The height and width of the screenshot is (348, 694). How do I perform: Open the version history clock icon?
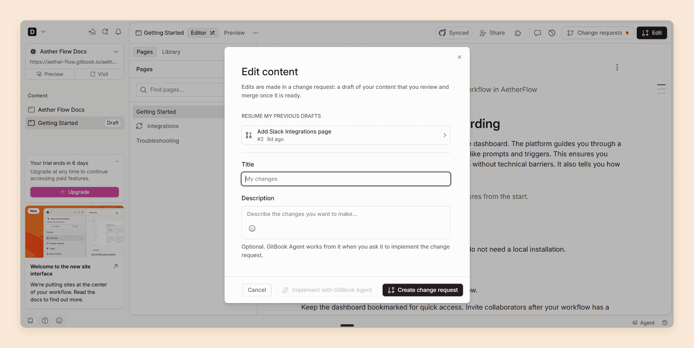pos(552,33)
